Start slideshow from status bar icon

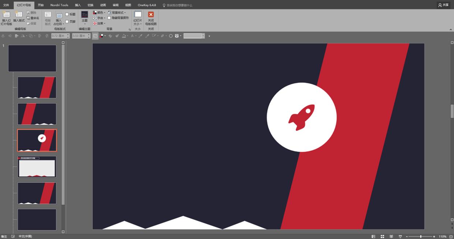[400, 236]
